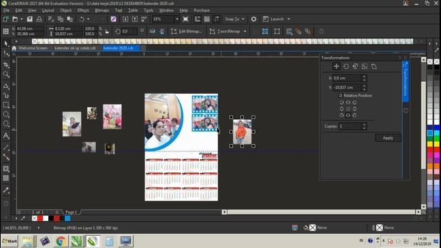Select the Text tool in toolbox

6,136
